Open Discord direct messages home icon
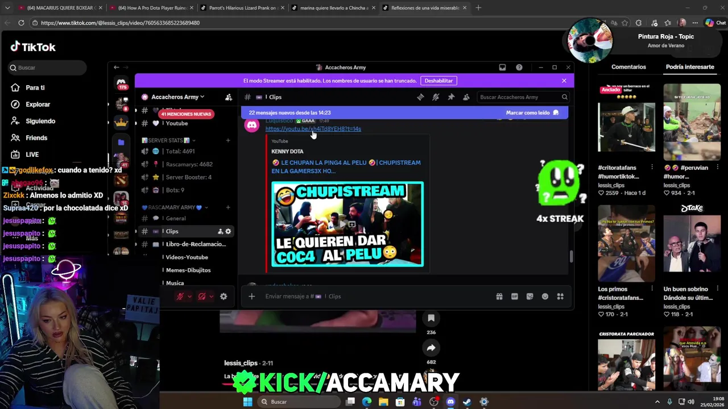Image resolution: width=728 pixels, height=409 pixels. (x=121, y=84)
